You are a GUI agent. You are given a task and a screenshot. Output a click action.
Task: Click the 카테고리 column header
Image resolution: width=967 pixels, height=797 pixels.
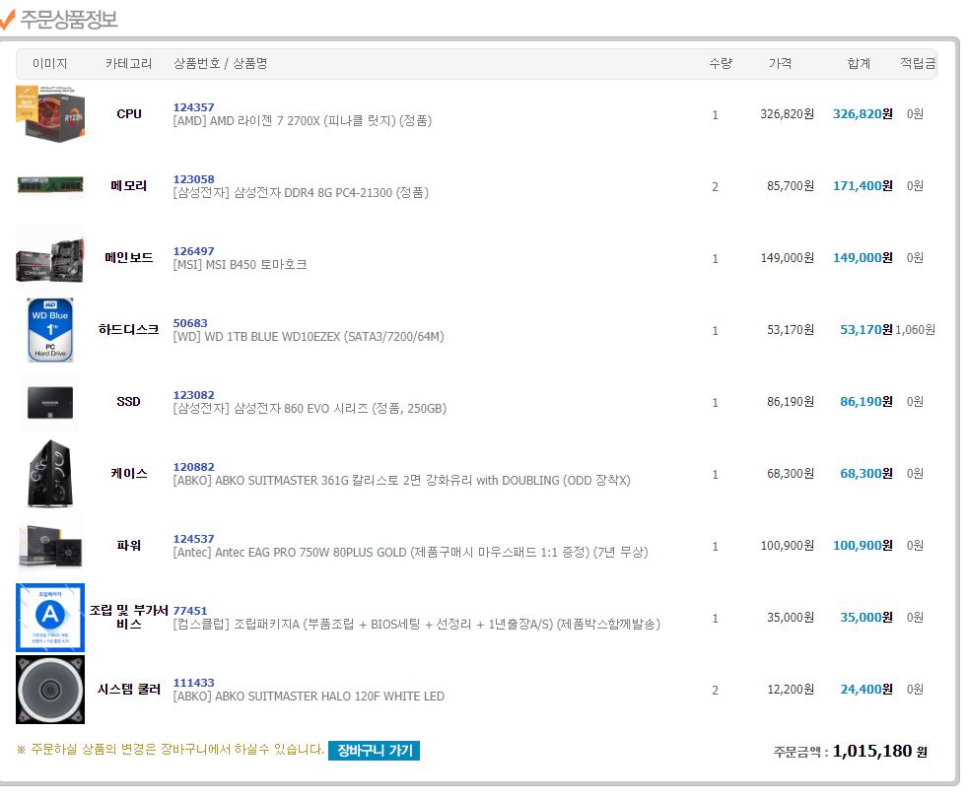tap(128, 63)
